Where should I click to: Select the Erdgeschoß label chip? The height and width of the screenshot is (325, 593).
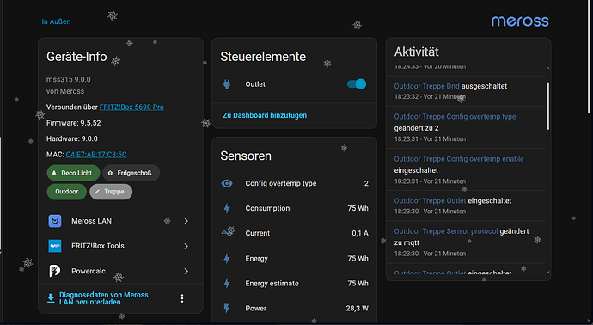click(131, 173)
